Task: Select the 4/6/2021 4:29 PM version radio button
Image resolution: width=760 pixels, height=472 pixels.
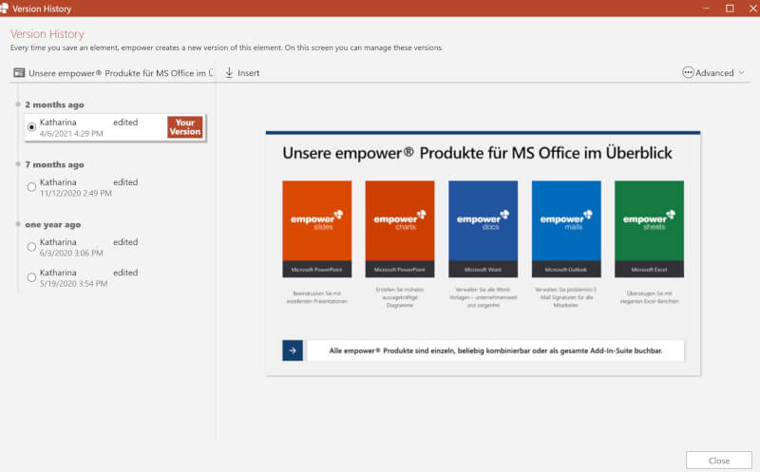Action: (x=31, y=127)
